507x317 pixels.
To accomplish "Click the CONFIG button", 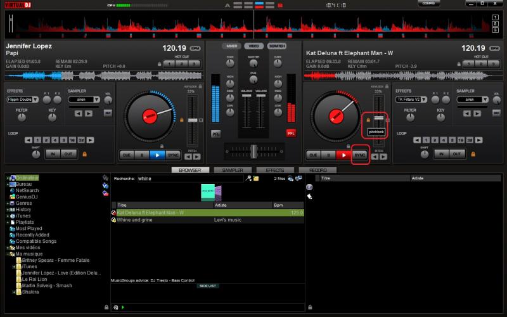I will click(x=428, y=4).
